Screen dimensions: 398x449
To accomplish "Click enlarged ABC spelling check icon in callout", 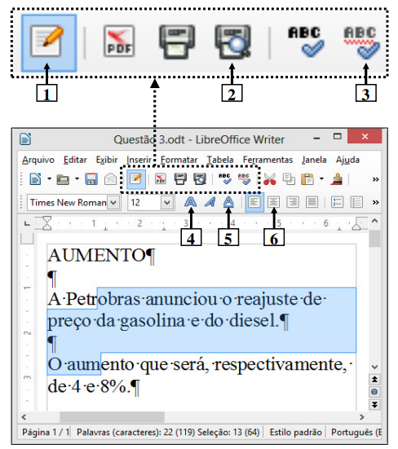I will [x=306, y=42].
